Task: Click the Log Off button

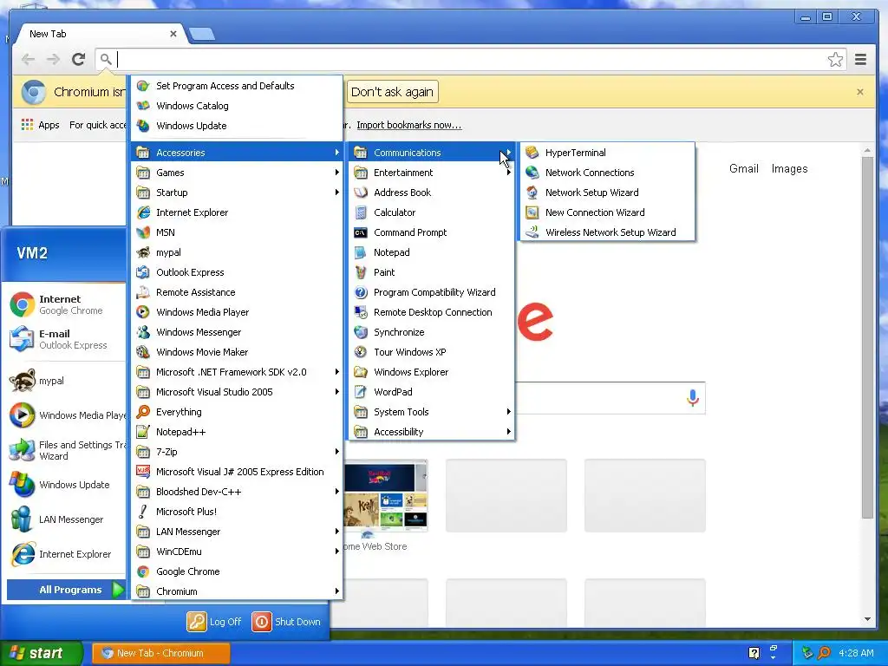Action: (x=215, y=621)
